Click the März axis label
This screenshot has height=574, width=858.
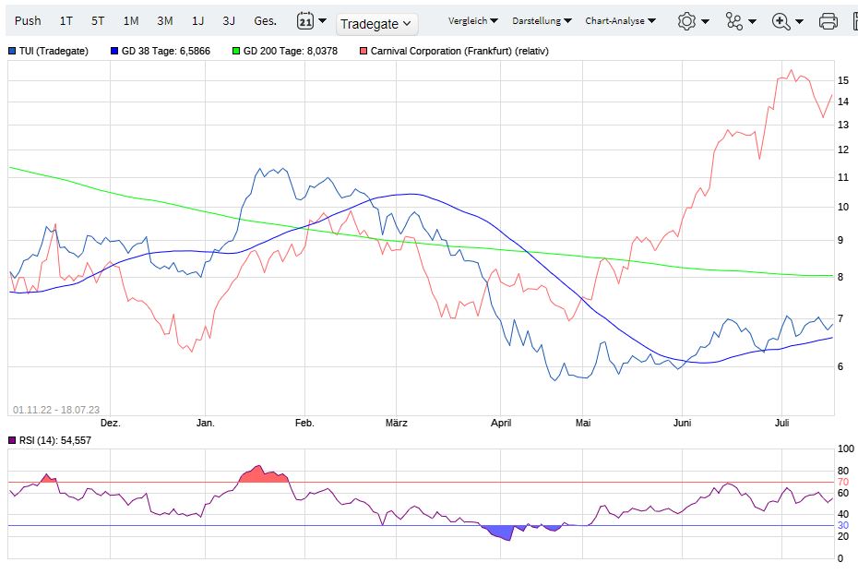396,423
